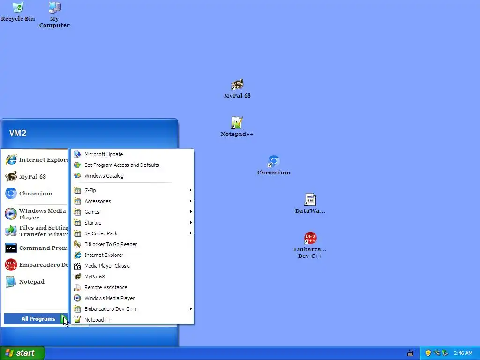Viewport: 480px width, 360px height.
Task: Click network connection icon in system tray
Action: point(436,353)
